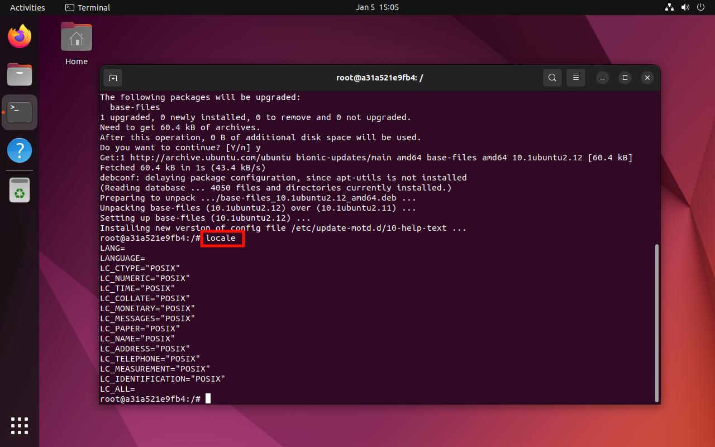Open the Terminal app menu in top bar
This screenshot has width=715, height=447.
[x=88, y=8]
